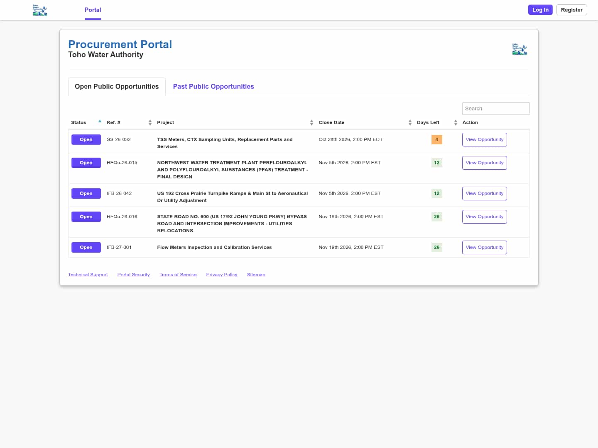Switch to Past Public Opportunities tab
This screenshot has height=448, width=598.
click(213, 87)
